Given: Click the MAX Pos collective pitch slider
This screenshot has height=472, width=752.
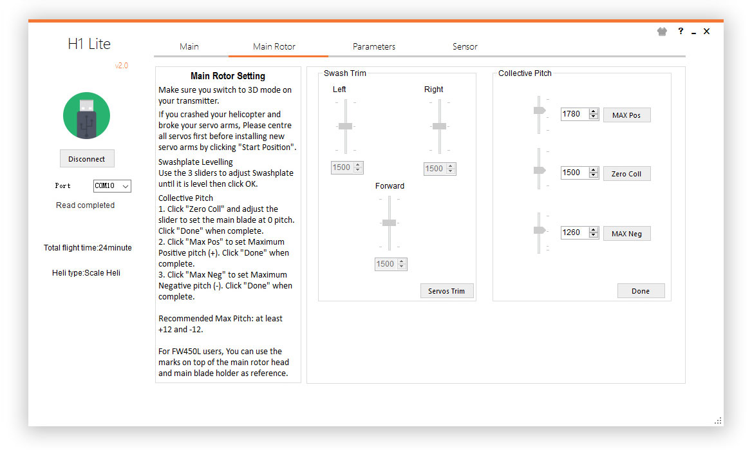Looking at the screenshot, I should pos(539,111).
